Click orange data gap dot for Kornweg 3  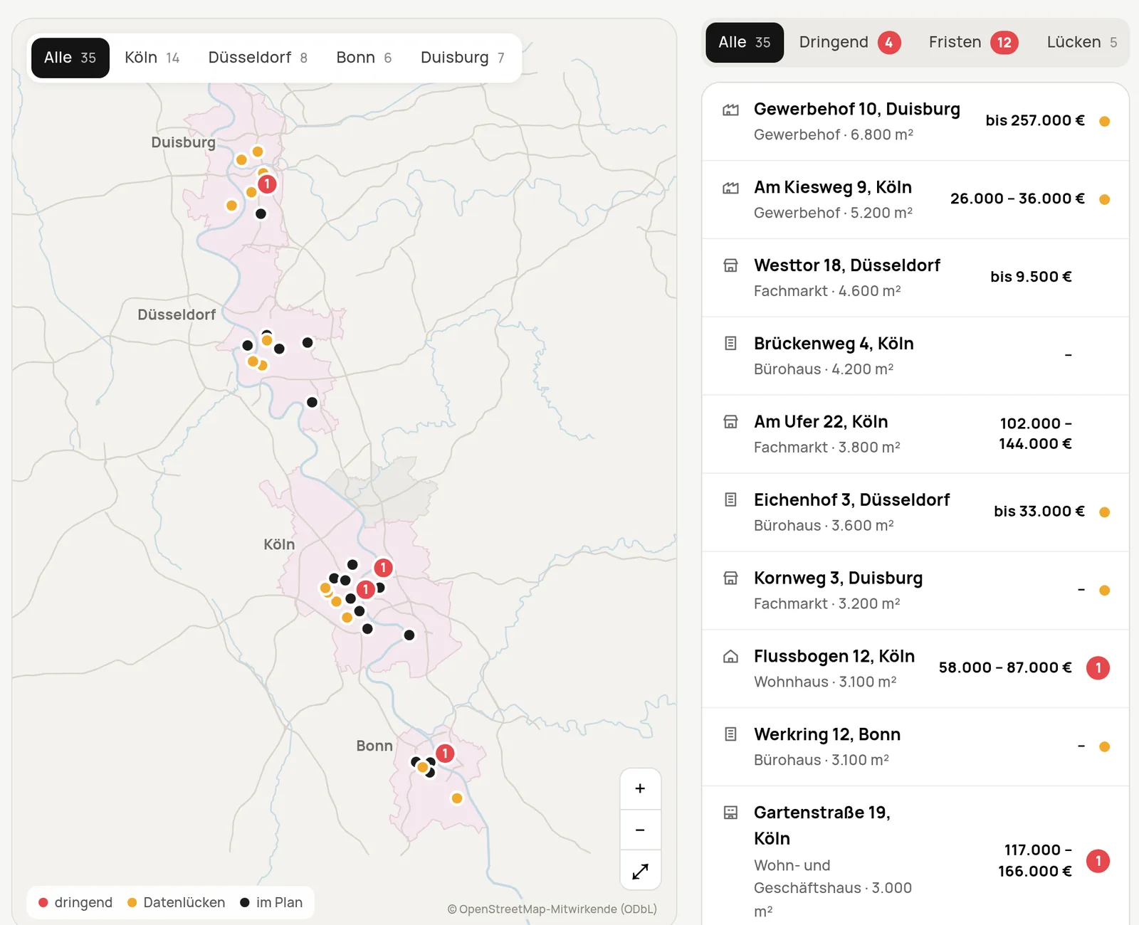tap(1104, 591)
